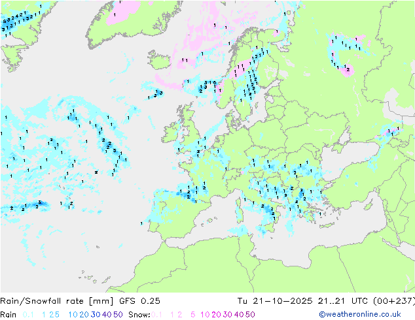Pick the Rain legend 20 color value
The width and height of the screenshot is (415, 320).
click(84, 315)
